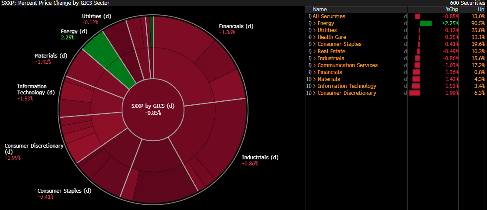Expand the Consumer Discretionary table row
487x210 pixels.
point(315,93)
